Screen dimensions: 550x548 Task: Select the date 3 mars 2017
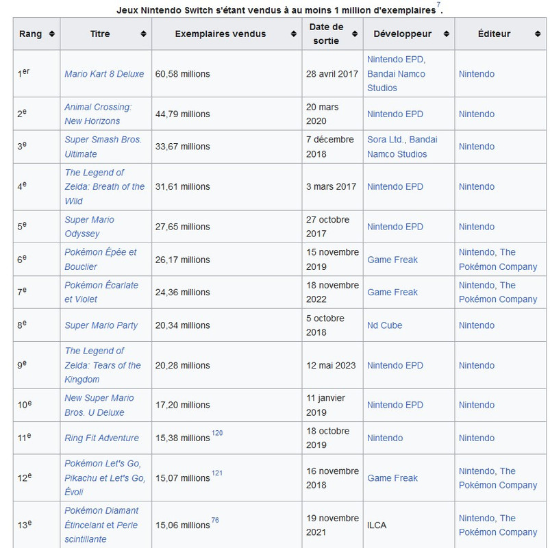[x=331, y=186]
